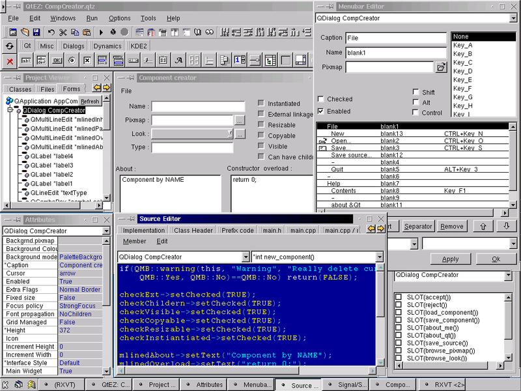Toggle the Copyable checkbox
This screenshot has height=391, width=521.
[x=261, y=136]
